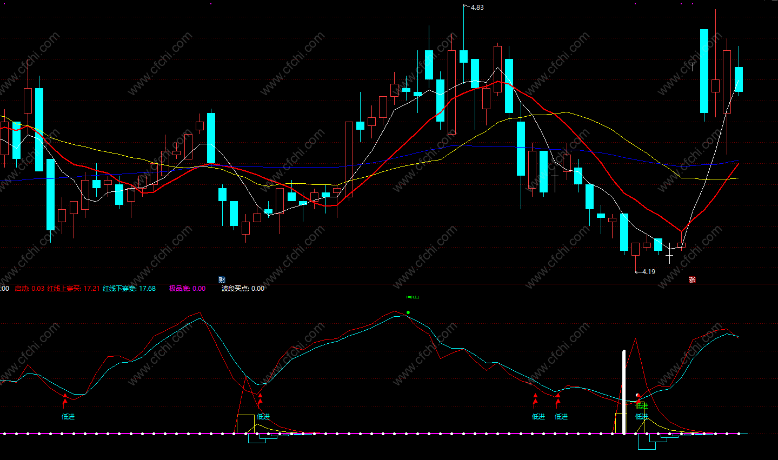778x460 pixels.
Task: Click the red 涨 marker icon
Action: pyautogui.click(x=692, y=279)
